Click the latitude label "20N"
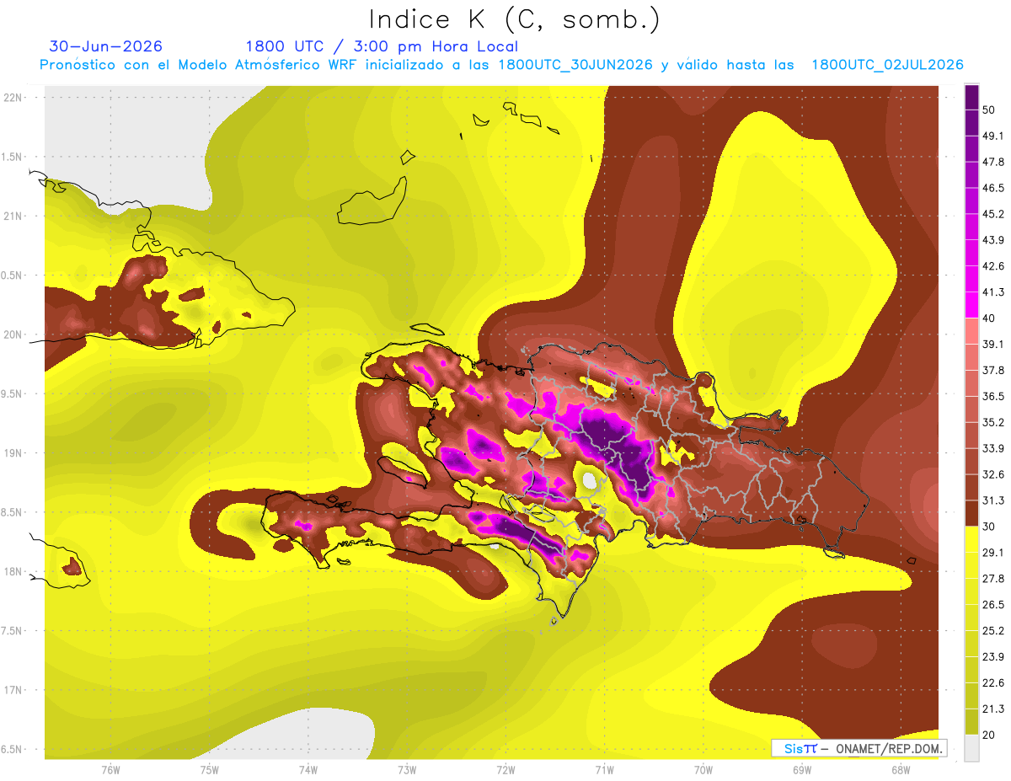 pos(13,334)
